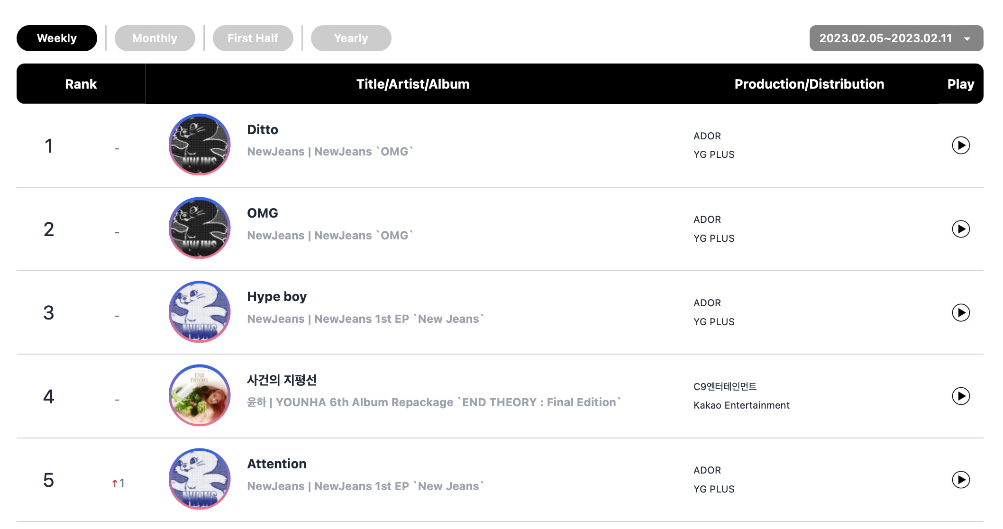This screenshot has width=1003, height=529.
Task: Play the YOUNHA song at rank 4
Action: click(961, 396)
